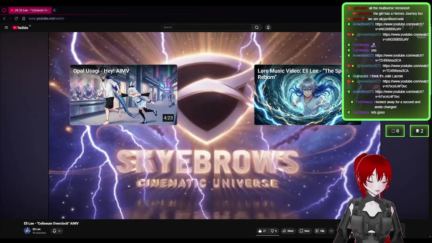This screenshot has height=243, width=432.
Task: Click the site padlock icon in the address bar
Action: click(24, 19)
